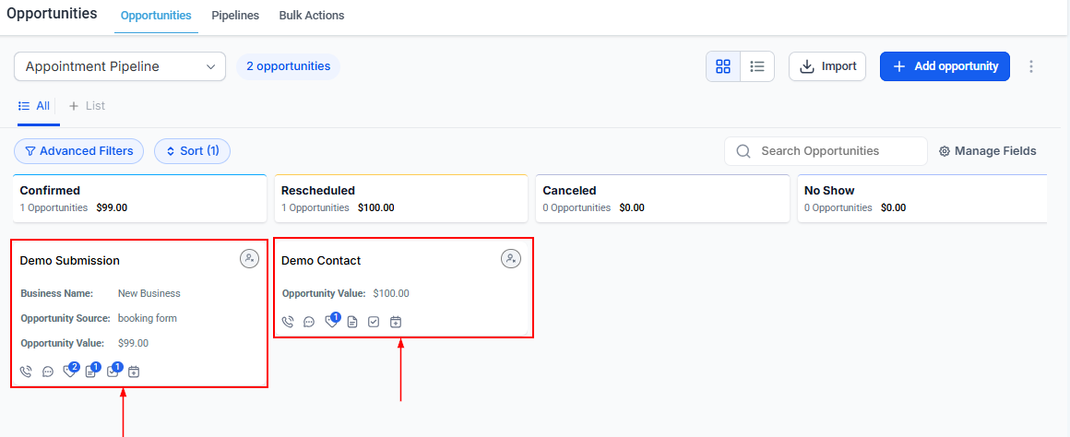Click the New Business value text
1070x437 pixels.
pyautogui.click(x=149, y=293)
